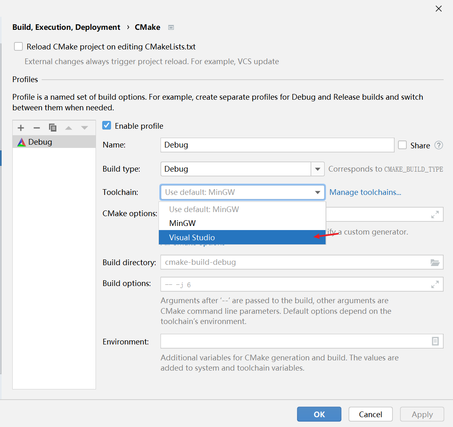453x427 pixels.
Task: Select Visual Studio toolchain
Action: (x=242, y=237)
